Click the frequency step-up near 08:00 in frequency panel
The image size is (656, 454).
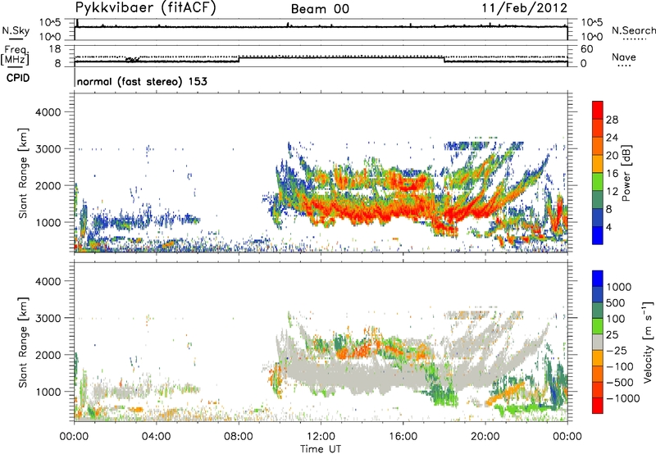click(x=239, y=59)
